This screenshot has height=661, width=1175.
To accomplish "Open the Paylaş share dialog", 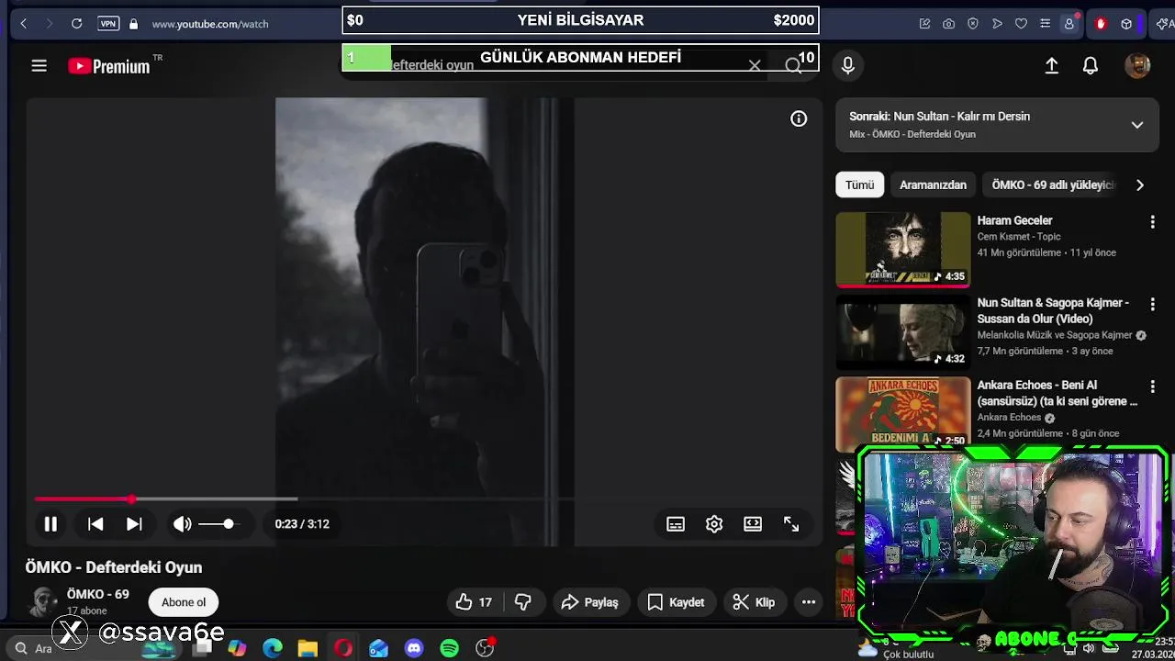I will [x=589, y=602].
